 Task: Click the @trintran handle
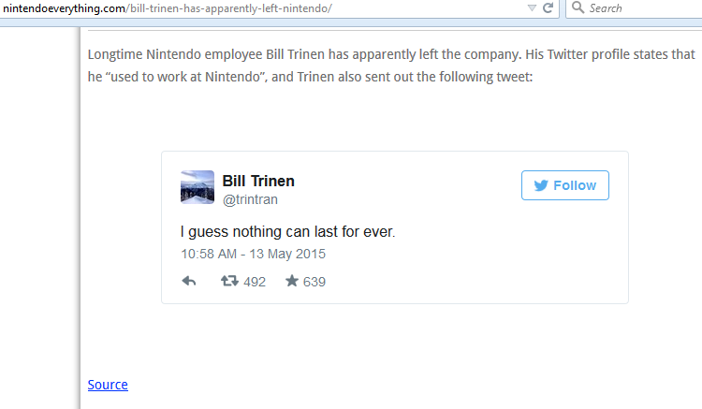(250, 199)
